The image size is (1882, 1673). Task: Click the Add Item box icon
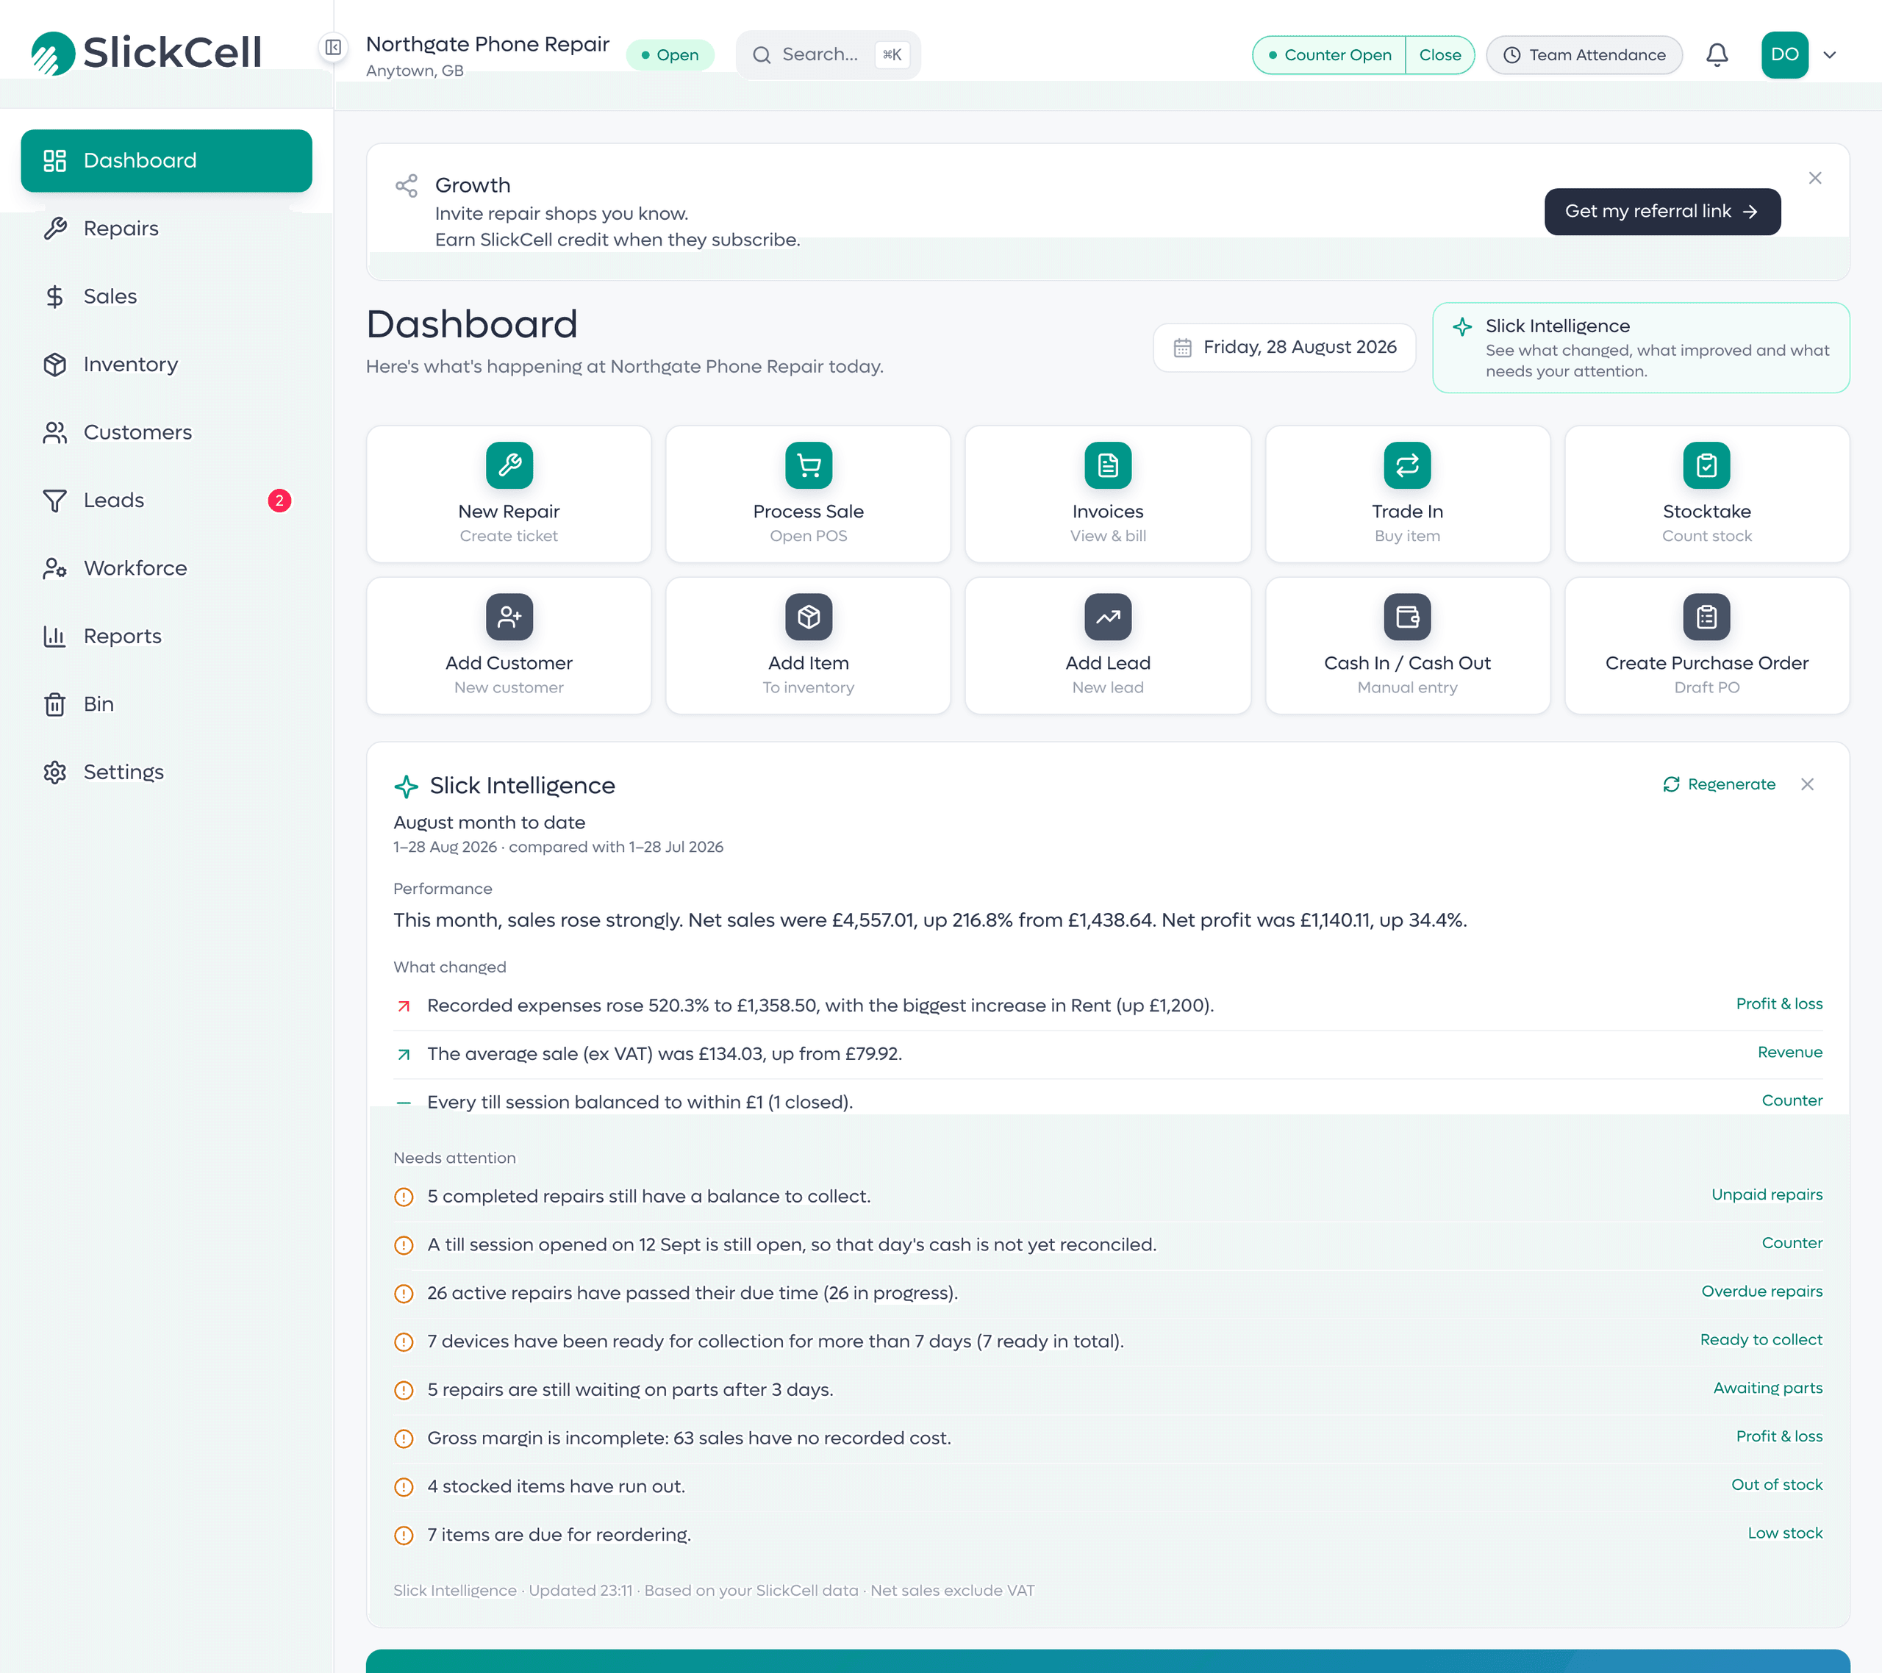coord(809,617)
